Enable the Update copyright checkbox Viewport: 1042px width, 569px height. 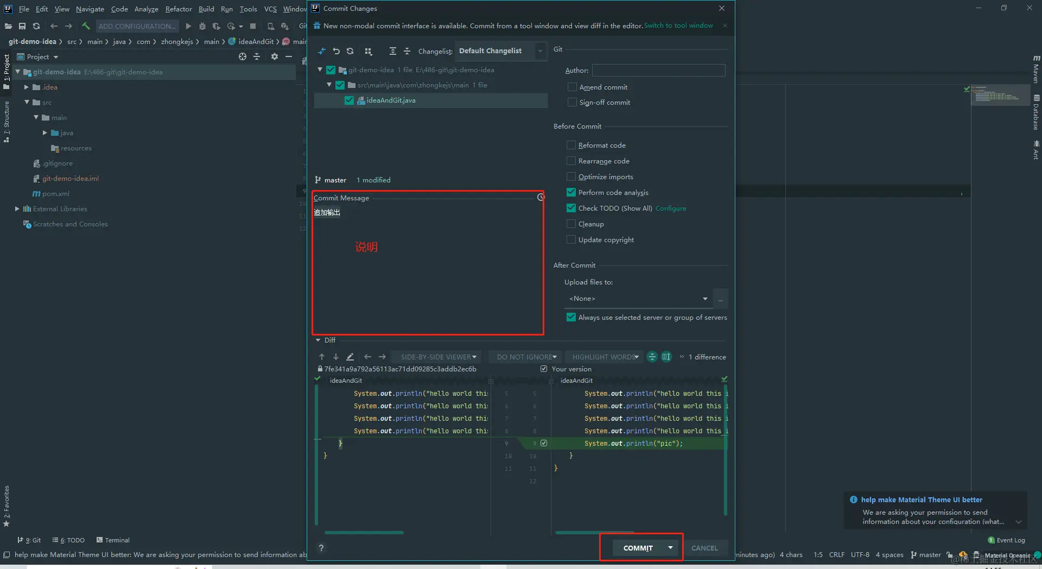[571, 239]
